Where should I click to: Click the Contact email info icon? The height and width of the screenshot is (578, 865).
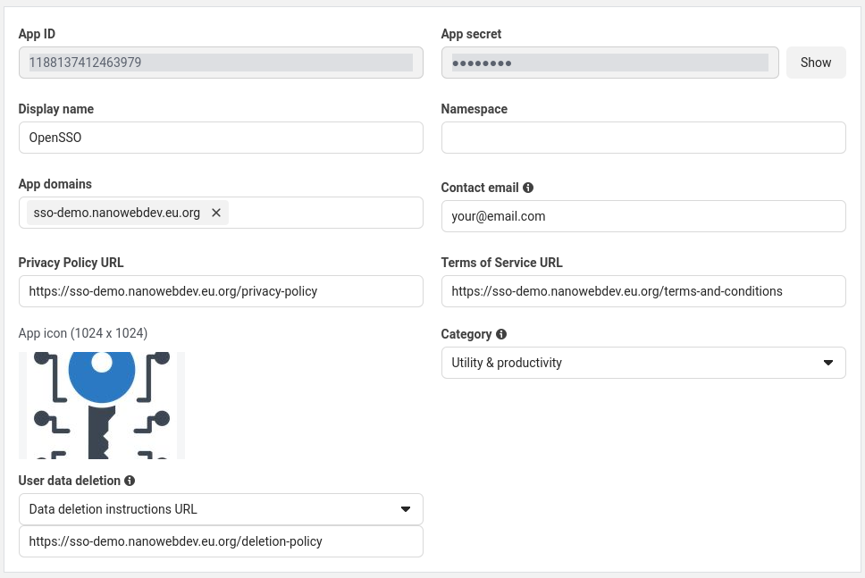click(528, 188)
